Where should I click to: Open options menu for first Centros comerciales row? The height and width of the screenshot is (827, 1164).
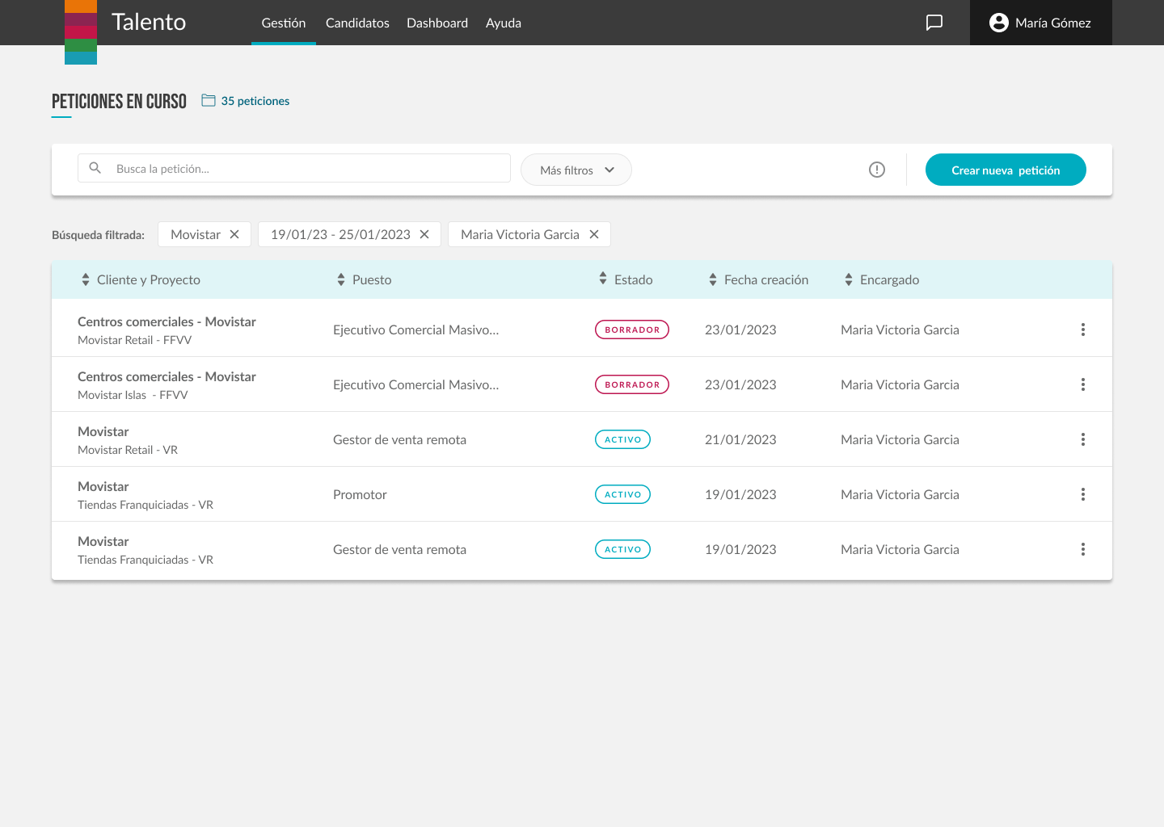click(1082, 330)
